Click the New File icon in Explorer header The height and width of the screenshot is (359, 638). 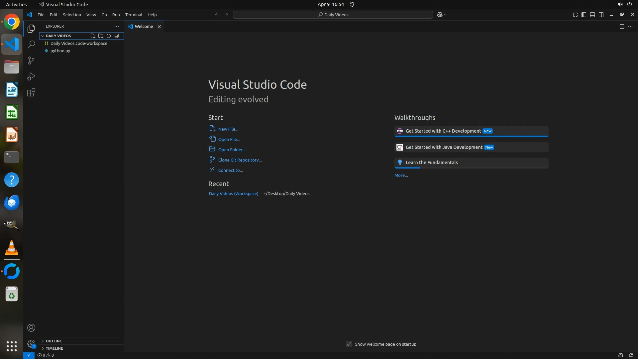click(x=93, y=36)
